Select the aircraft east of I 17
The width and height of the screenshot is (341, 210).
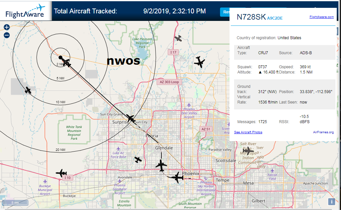199,62
